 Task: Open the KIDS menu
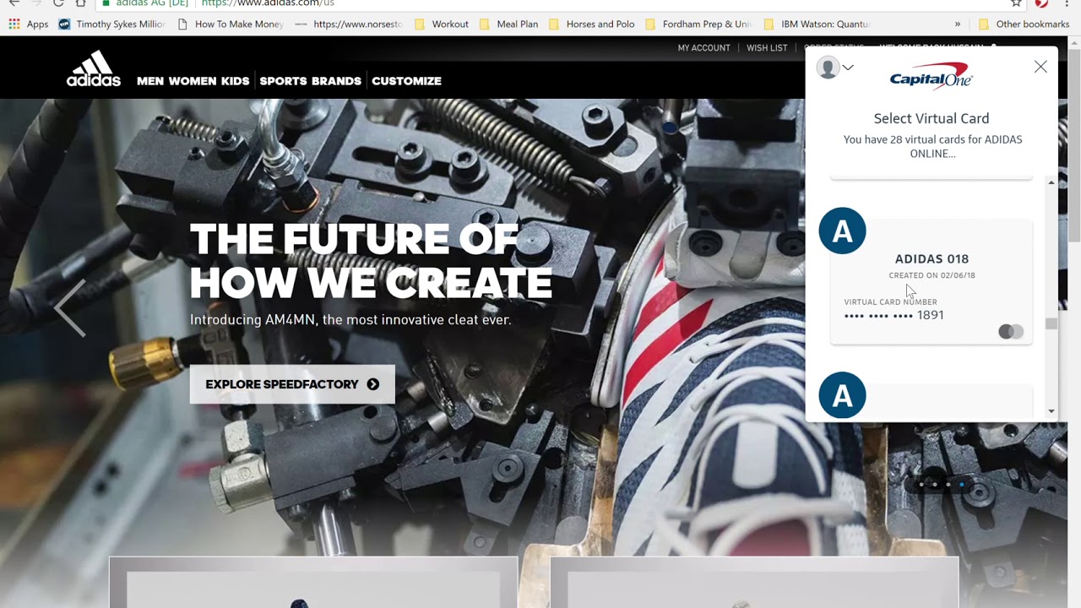236,81
